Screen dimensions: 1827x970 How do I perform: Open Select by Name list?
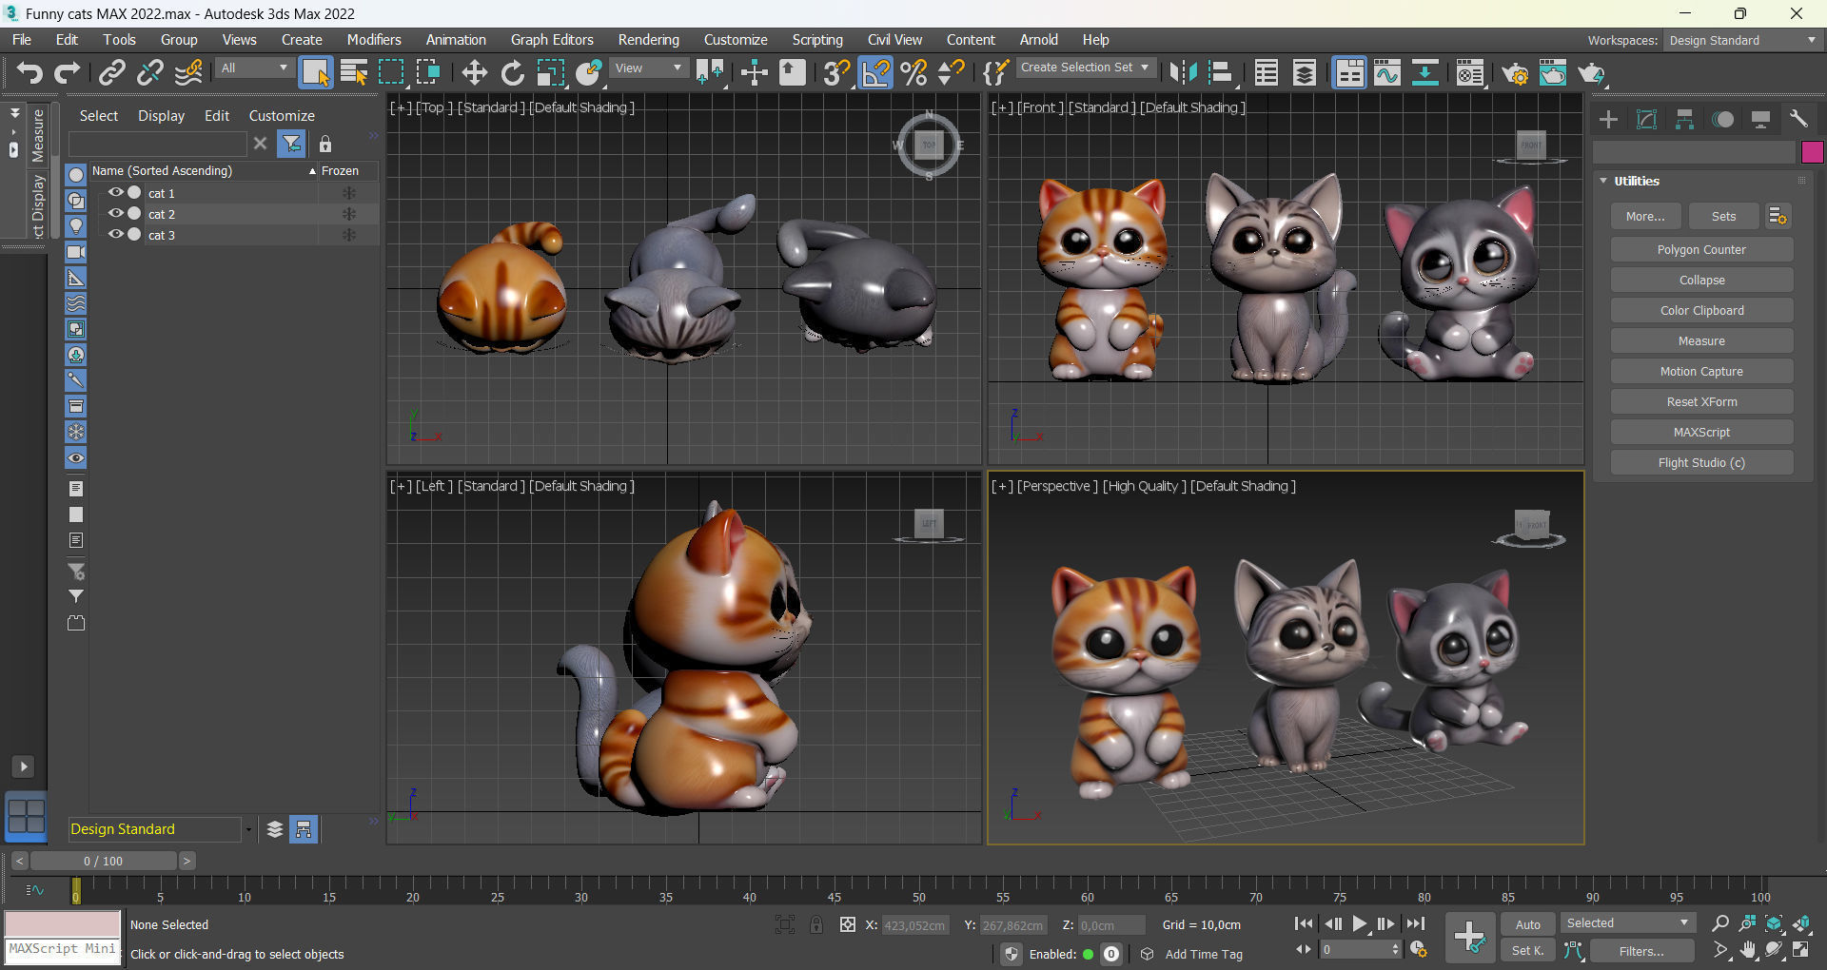(354, 72)
